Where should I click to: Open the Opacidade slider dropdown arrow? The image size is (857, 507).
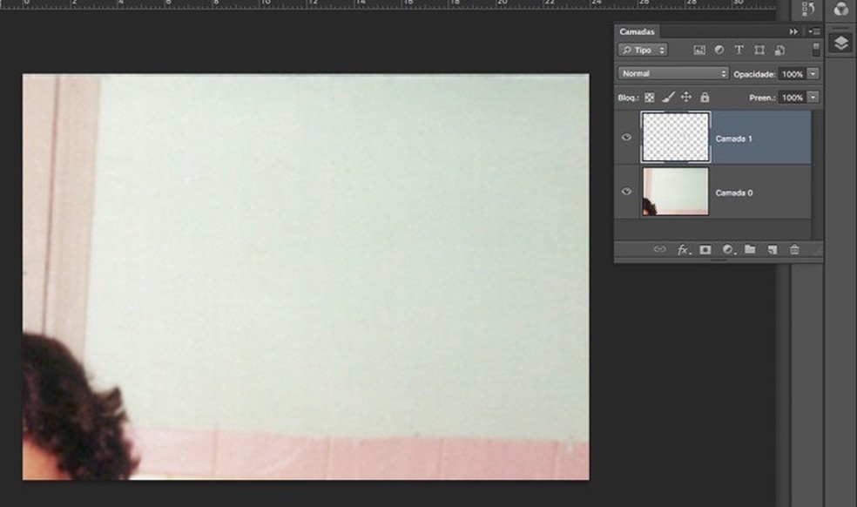point(813,74)
